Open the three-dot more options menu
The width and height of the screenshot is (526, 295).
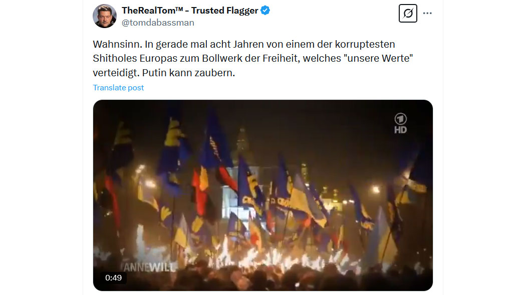pos(427,13)
